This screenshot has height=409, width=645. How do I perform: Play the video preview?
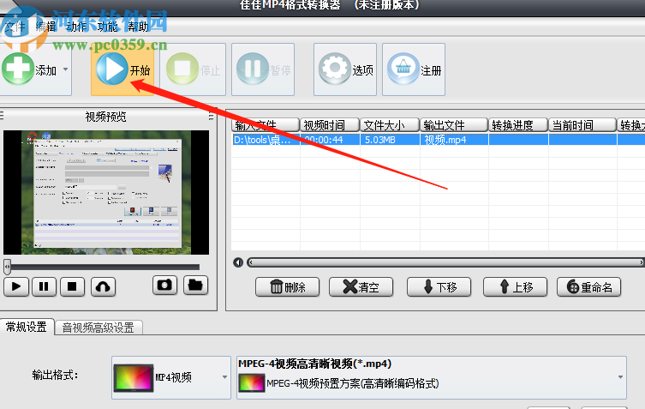coord(16,286)
